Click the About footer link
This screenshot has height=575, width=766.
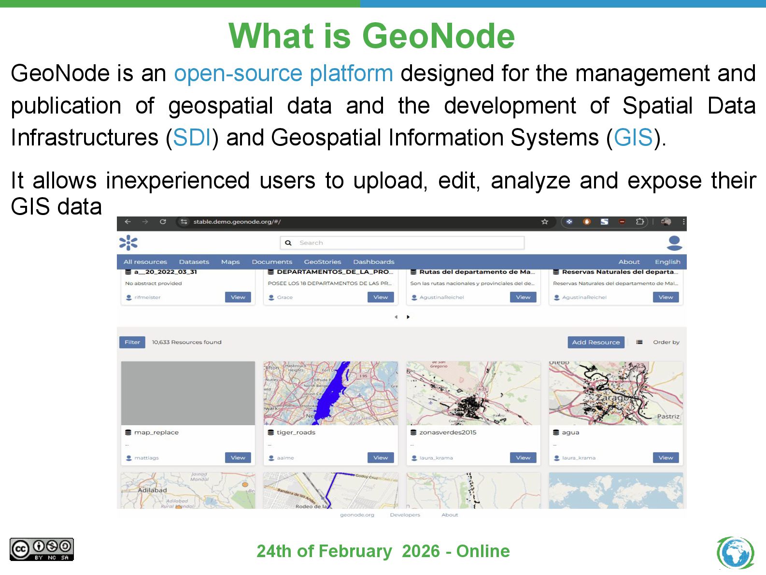point(450,515)
